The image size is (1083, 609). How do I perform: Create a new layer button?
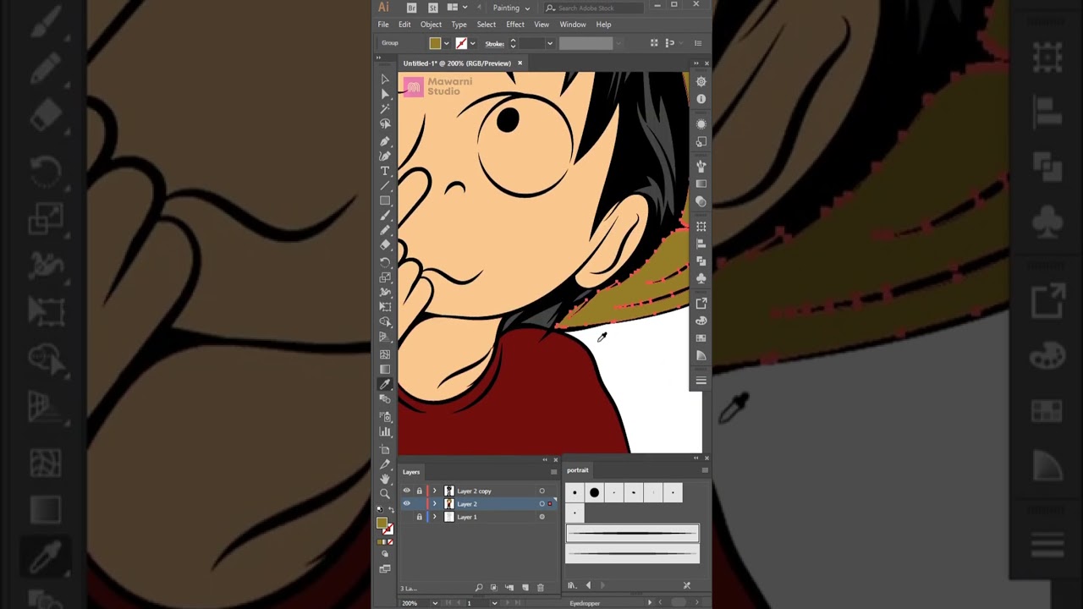pyautogui.click(x=525, y=587)
